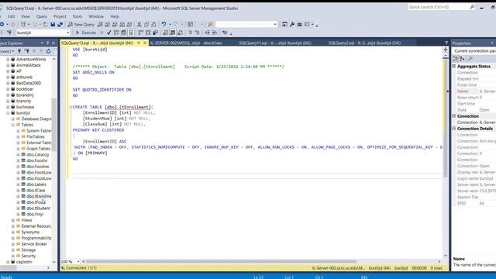This screenshot has height=279, width=496.
Task: Open the Query menu
Action: [41, 16]
